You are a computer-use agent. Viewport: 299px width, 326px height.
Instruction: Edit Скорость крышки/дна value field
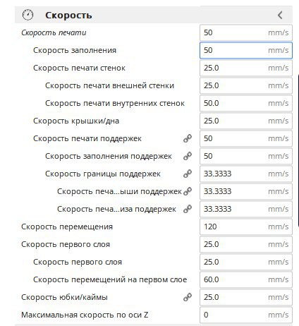coord(246,121)
